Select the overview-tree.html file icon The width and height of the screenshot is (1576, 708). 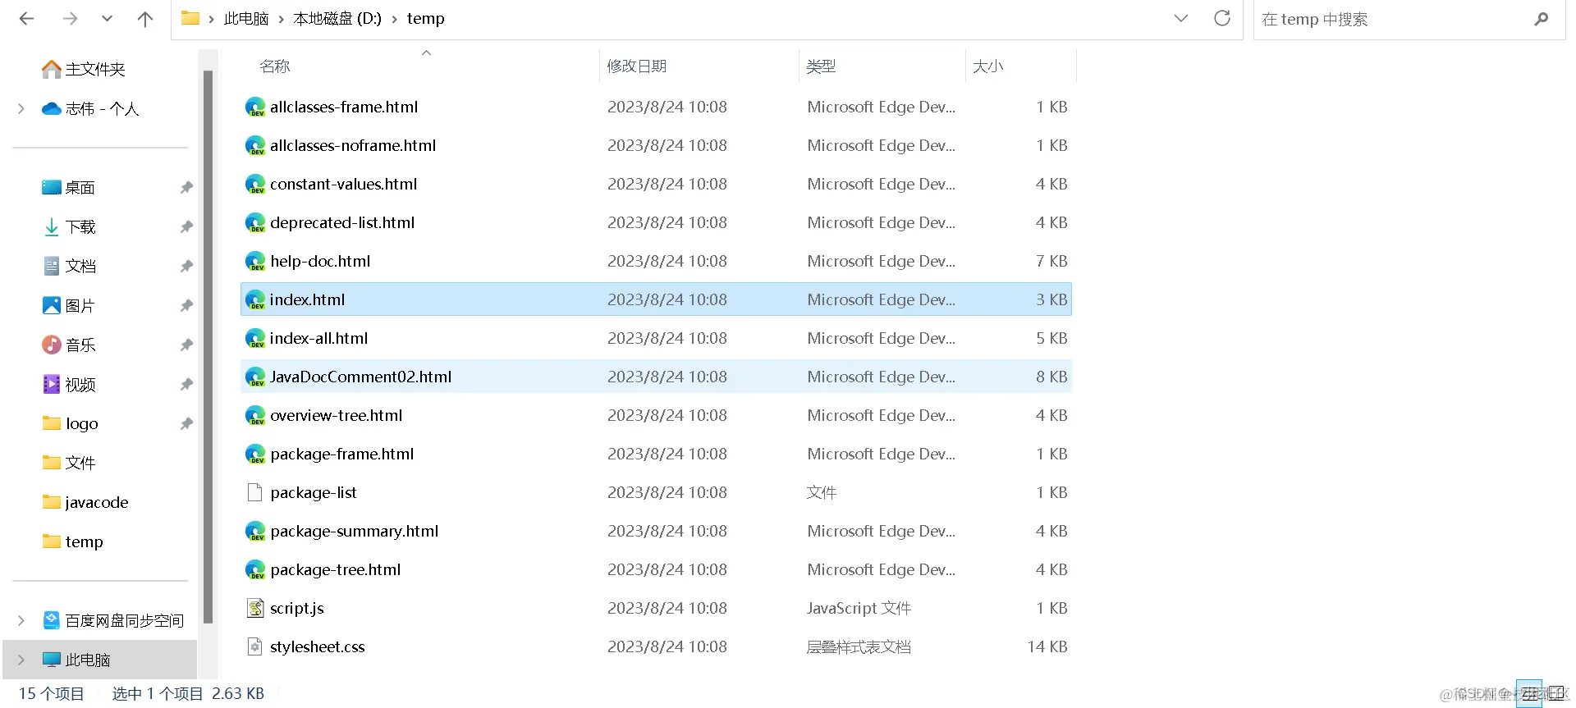click(255, 416)
